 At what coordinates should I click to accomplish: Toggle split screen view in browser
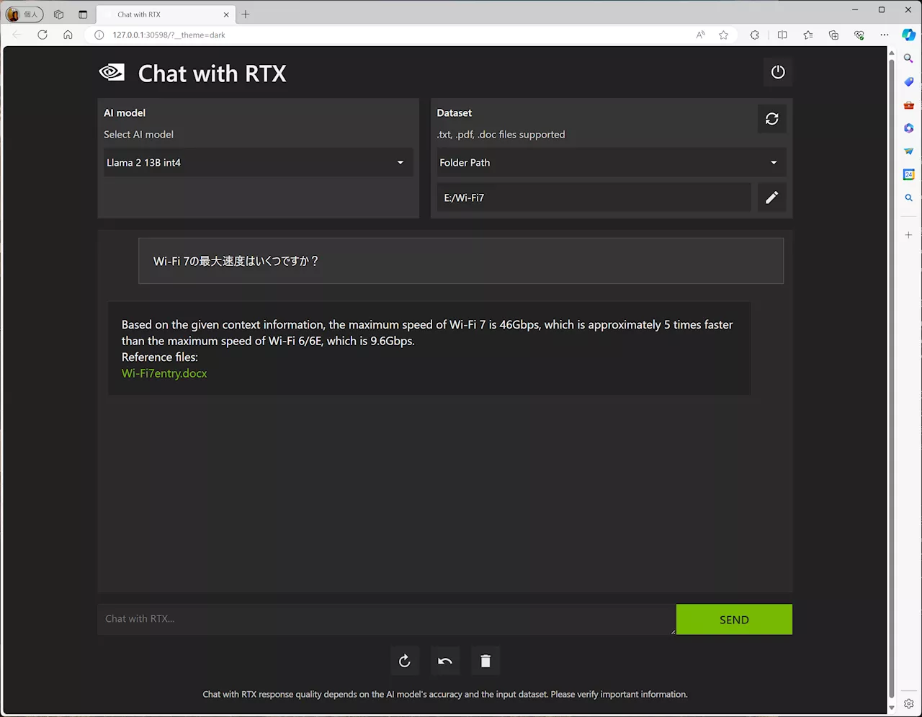coord(782,35)
